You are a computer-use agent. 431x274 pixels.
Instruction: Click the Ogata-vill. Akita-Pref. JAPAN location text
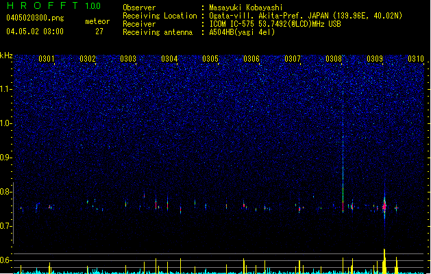[x=306, y=16]
